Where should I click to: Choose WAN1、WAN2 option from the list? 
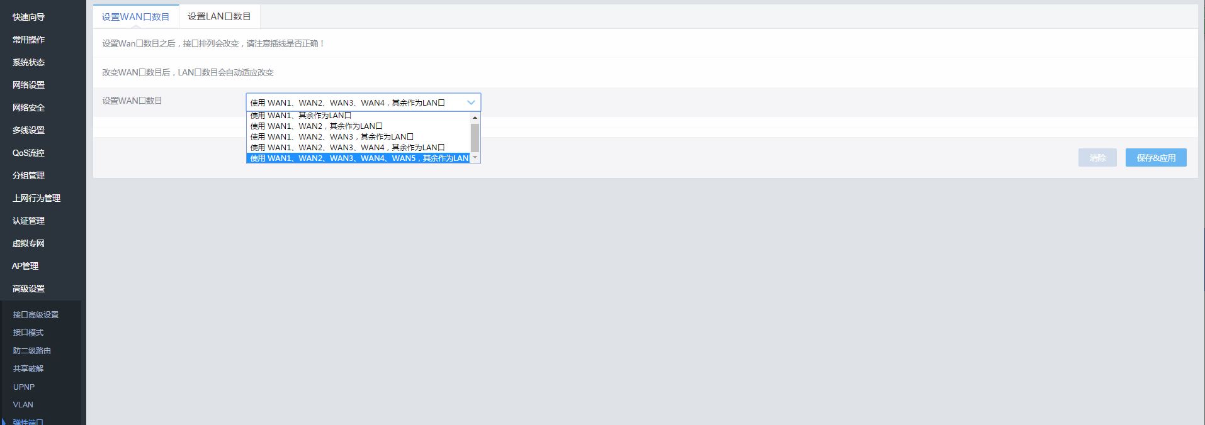click(x=316, y=126)
